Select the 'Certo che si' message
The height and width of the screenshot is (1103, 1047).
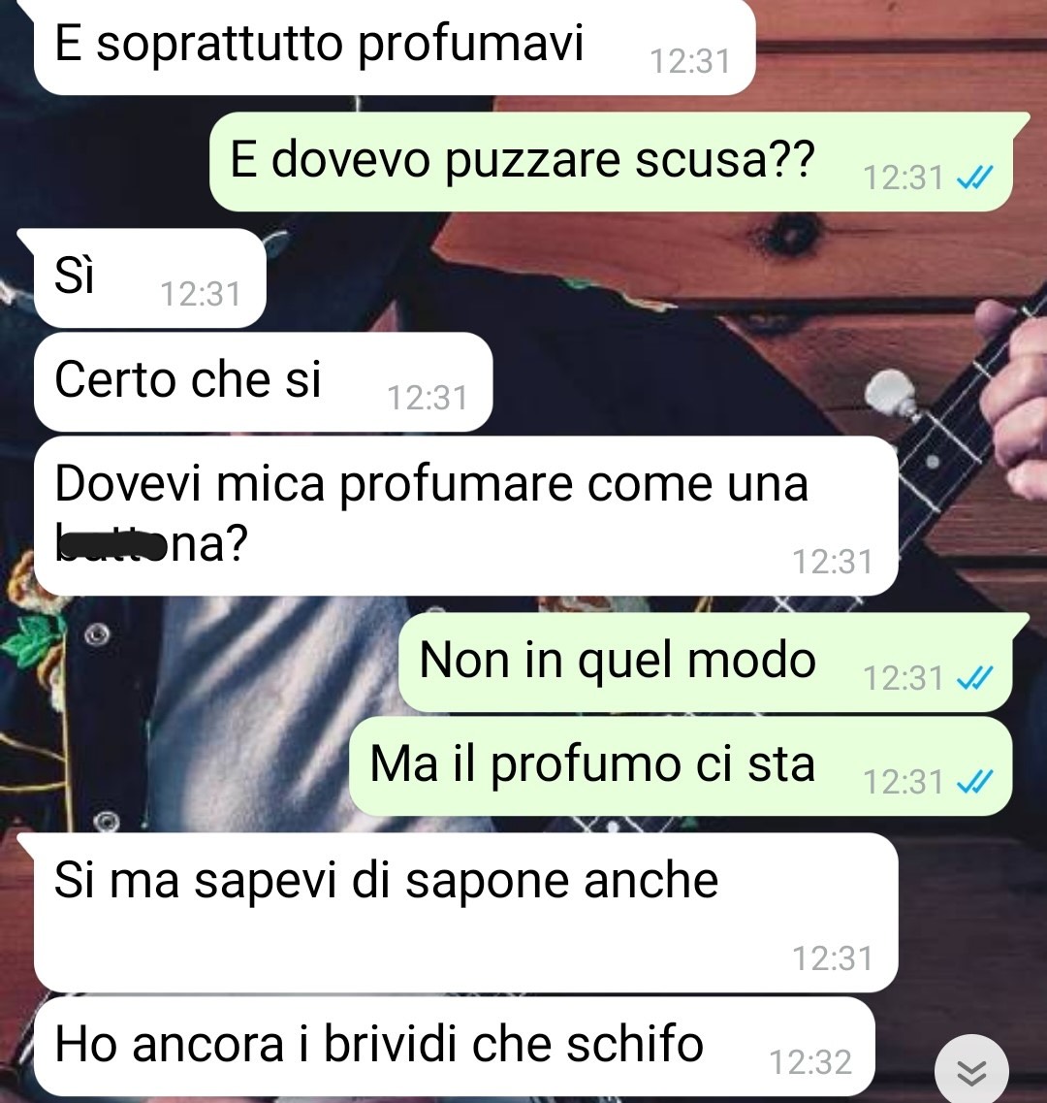click(263, 382)
